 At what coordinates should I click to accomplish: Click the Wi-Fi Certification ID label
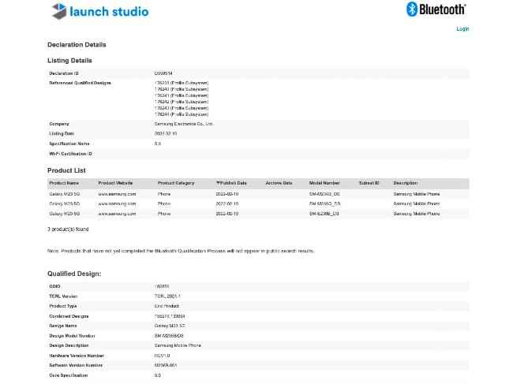[71, 154]
